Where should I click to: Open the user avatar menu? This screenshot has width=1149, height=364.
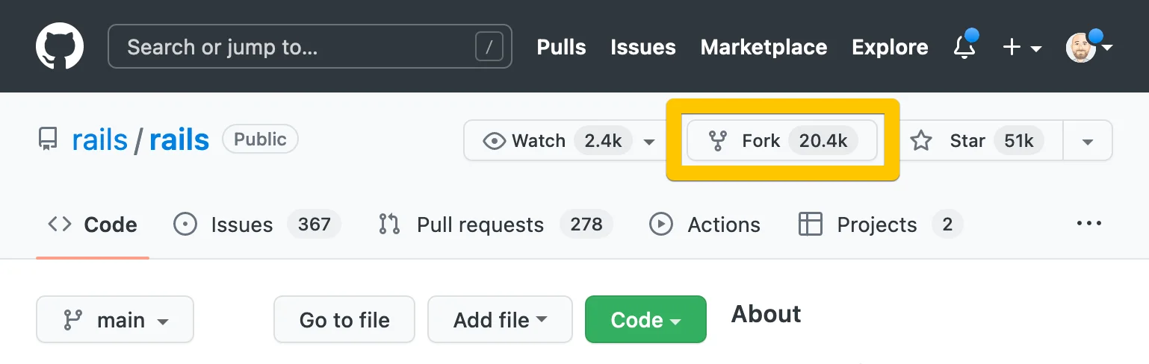1088,48
